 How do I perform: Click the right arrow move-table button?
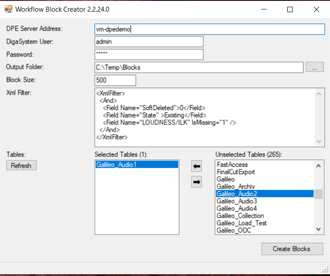click(196, 182)
